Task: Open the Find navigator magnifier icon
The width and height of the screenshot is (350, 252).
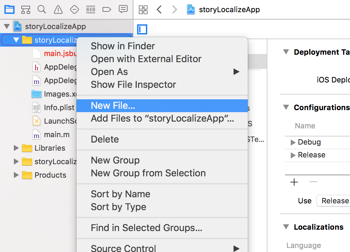Action: 42,9
